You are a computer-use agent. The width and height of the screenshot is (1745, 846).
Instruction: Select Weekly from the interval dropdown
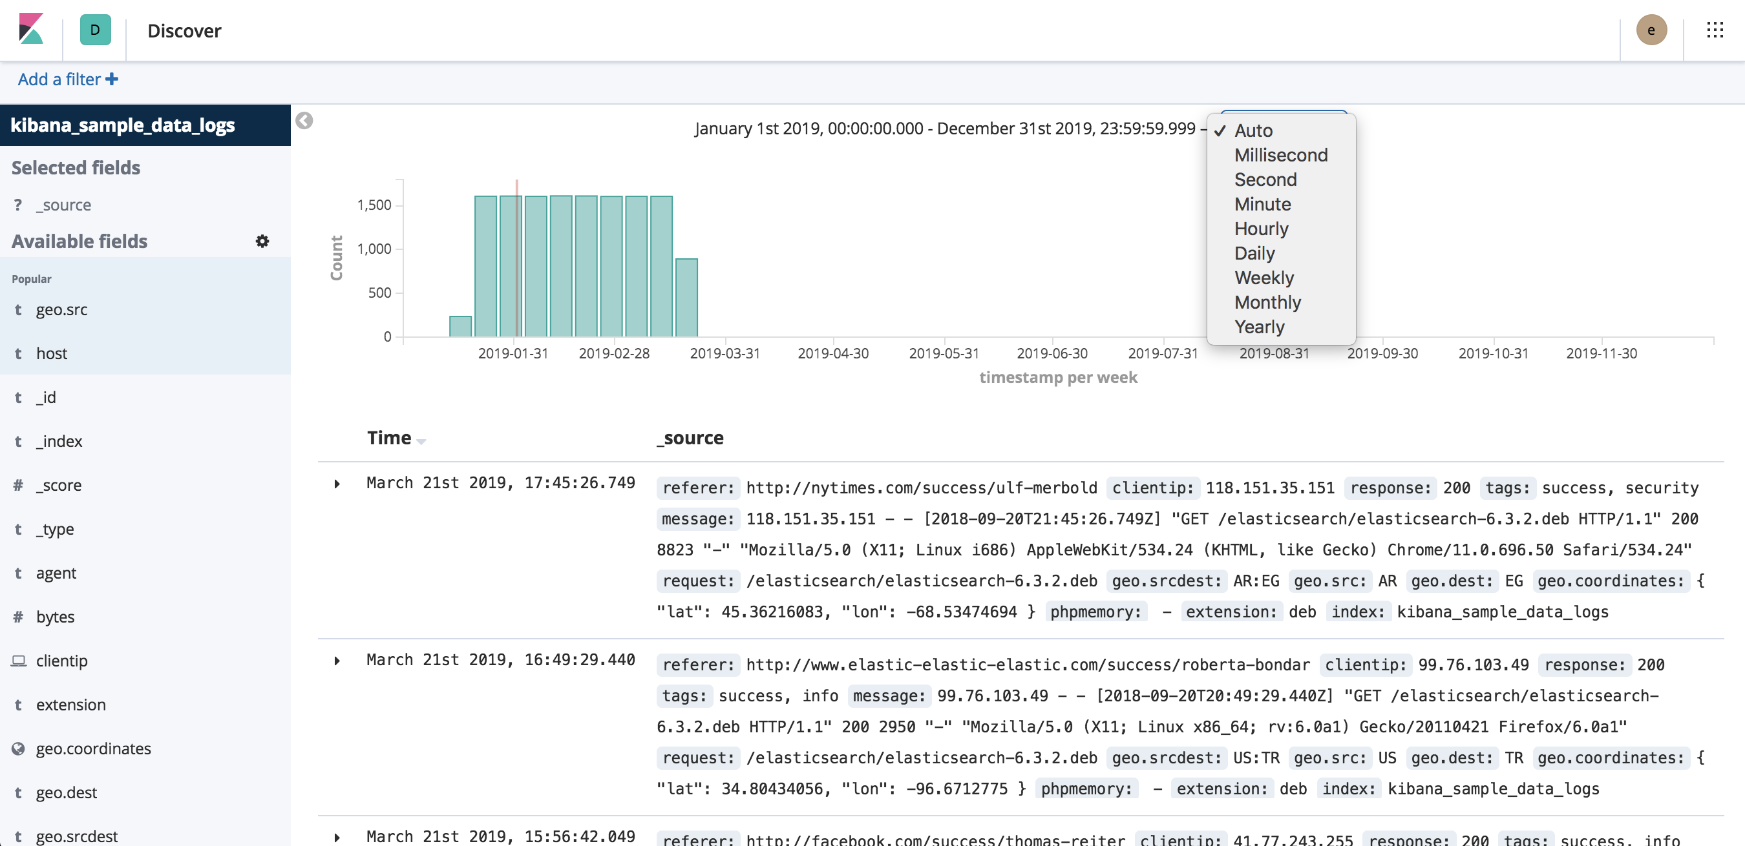point(1264,278)
